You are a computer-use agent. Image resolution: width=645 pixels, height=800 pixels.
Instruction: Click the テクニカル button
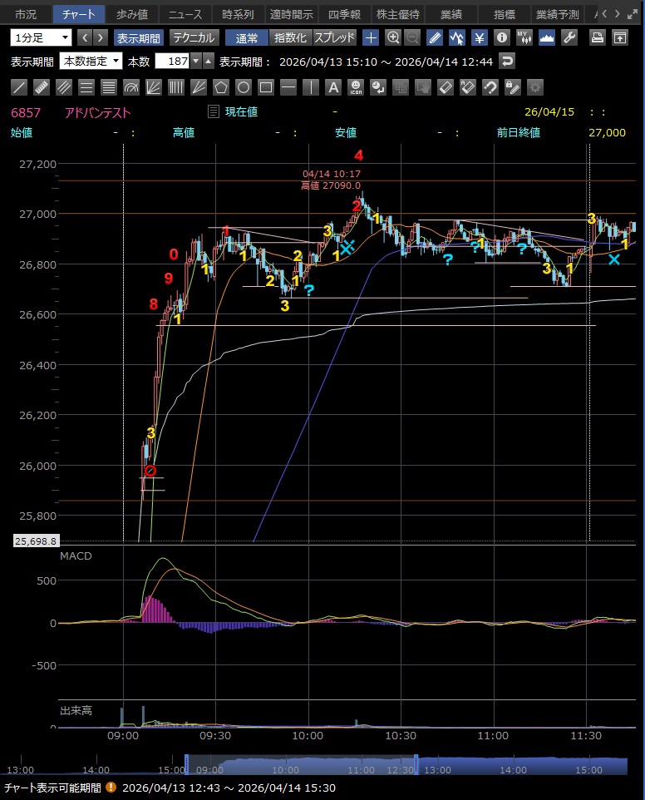coord(194,37)
